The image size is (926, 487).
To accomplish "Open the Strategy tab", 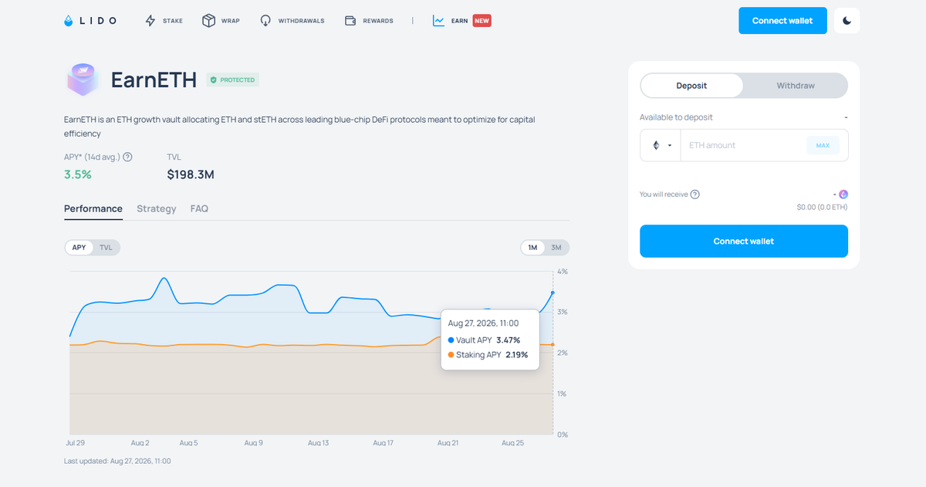I will point(157,208).
